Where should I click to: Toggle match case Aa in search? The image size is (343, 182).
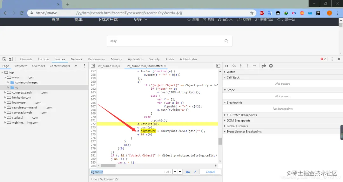[x=188, y=172]
